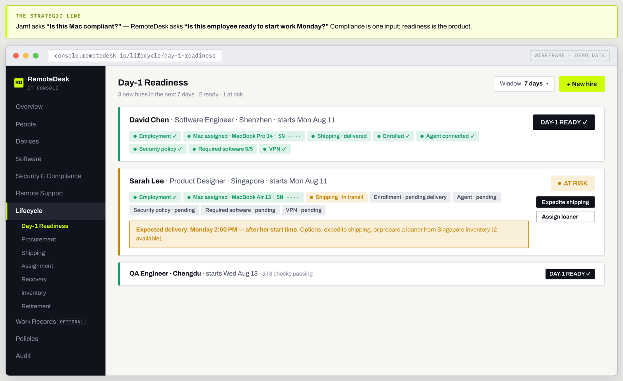This screenshot has height=381, width=623.
Task: Click Security policy pending chip
Action: 164,210
